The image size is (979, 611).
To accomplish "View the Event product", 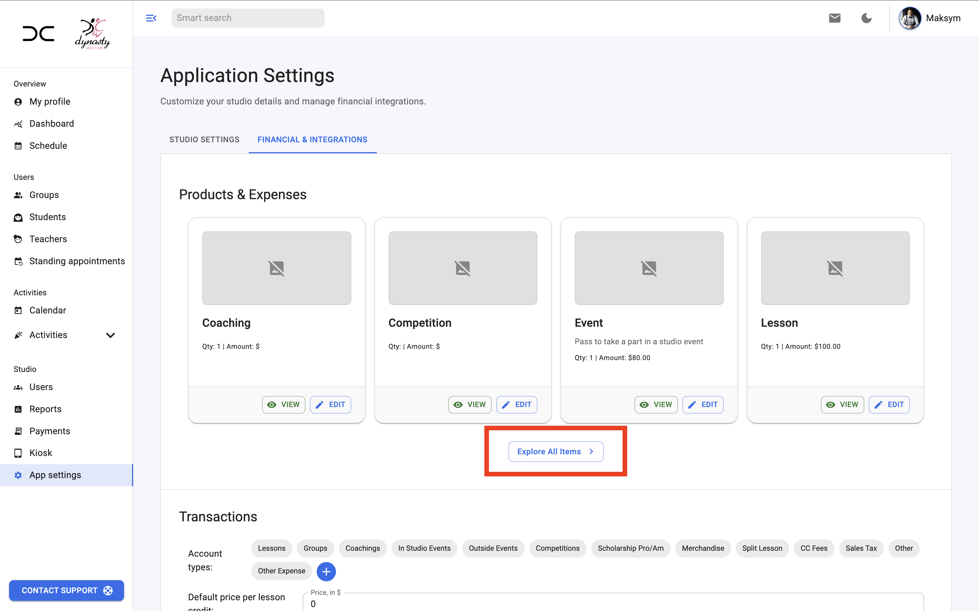I will (656, 405).
